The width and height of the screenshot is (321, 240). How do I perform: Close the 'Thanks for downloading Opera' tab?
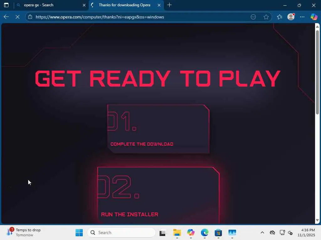tap(159, 5)
